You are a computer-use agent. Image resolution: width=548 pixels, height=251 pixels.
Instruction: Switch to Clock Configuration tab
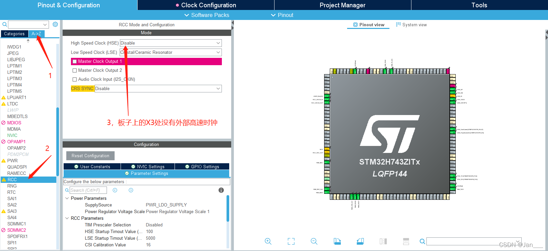point(206,5)
